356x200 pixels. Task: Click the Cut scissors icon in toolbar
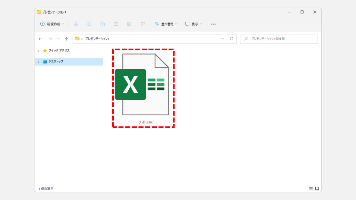76,24
